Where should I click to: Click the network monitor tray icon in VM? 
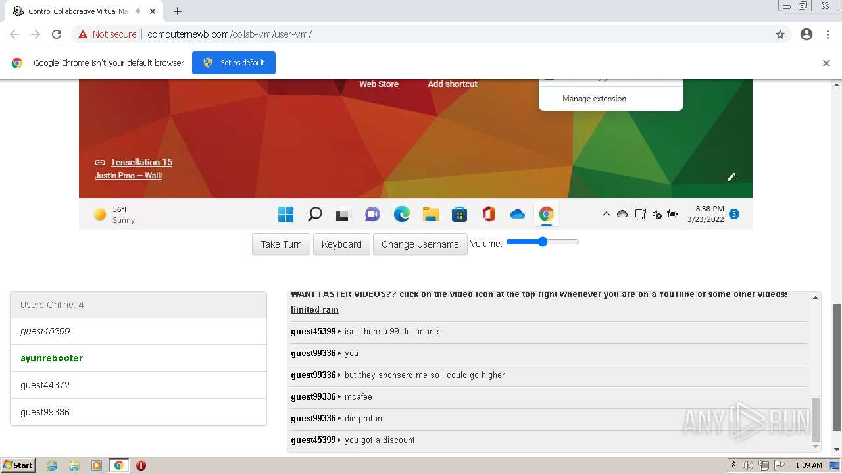point(640,214)
